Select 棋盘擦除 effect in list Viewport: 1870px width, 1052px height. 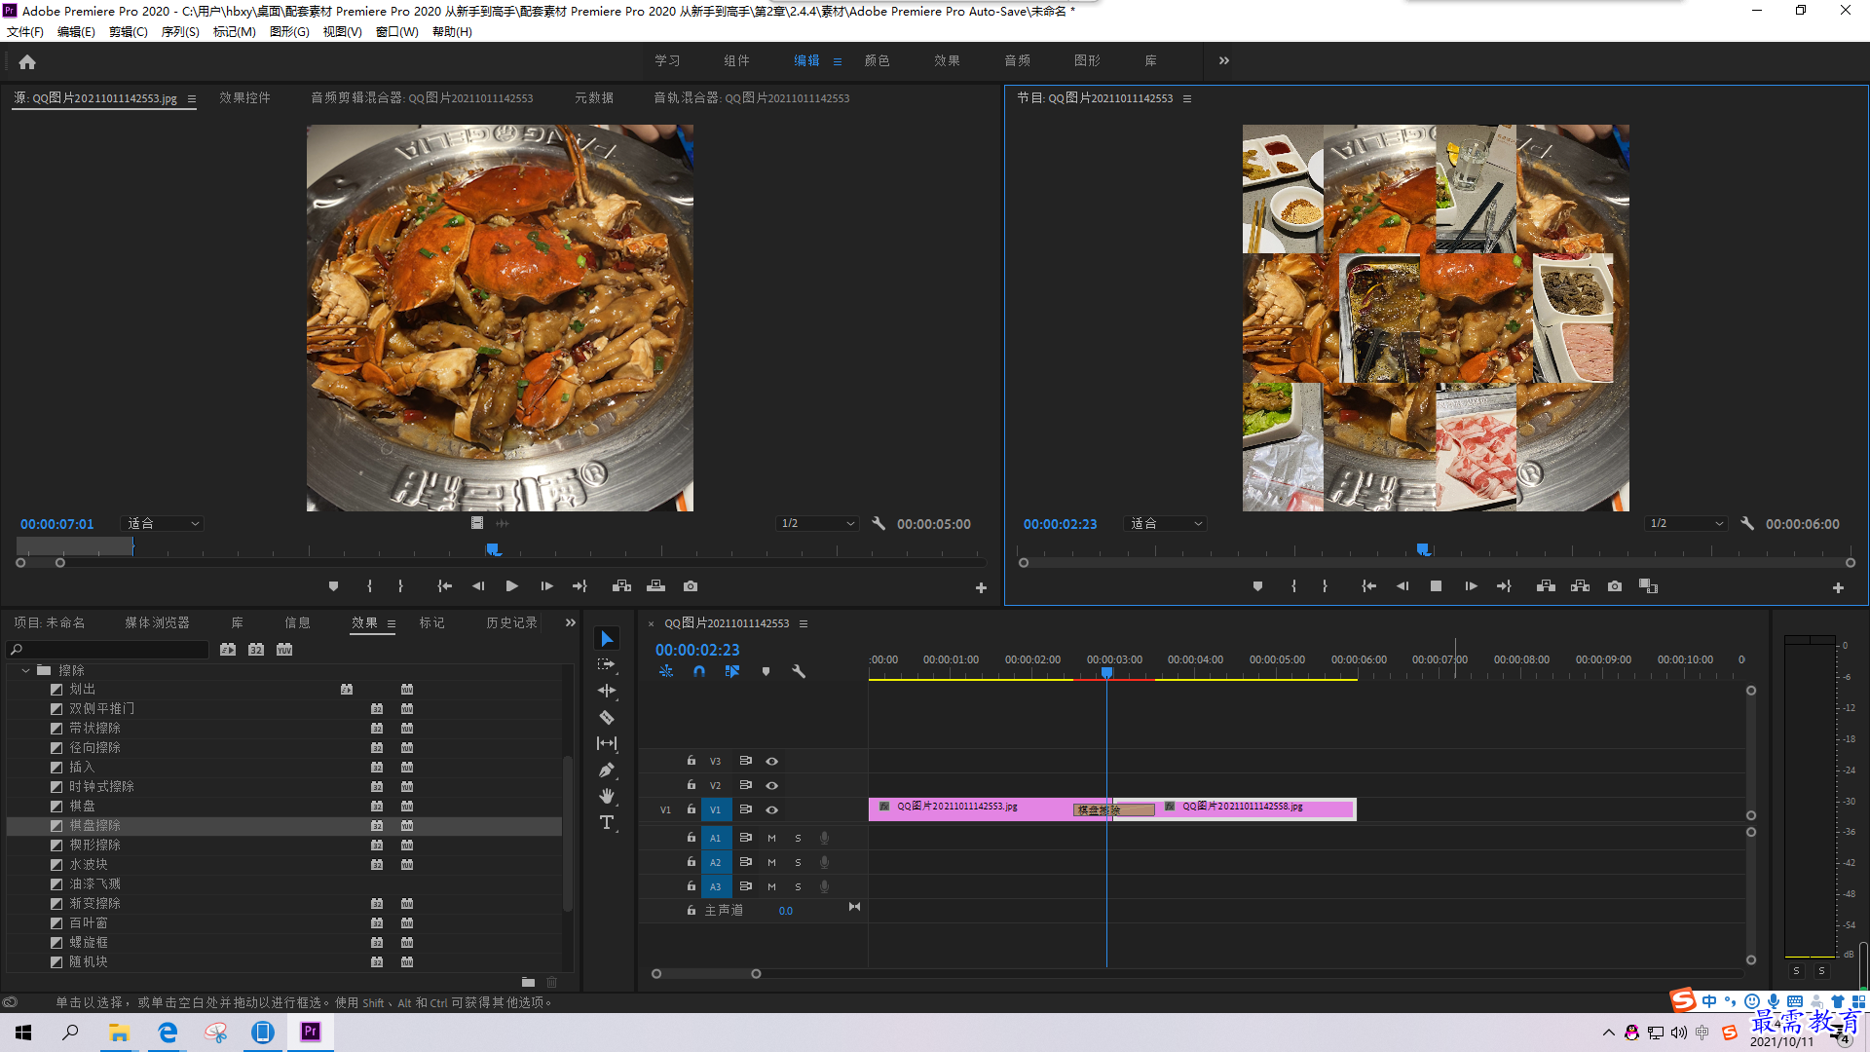pos(284,825)
